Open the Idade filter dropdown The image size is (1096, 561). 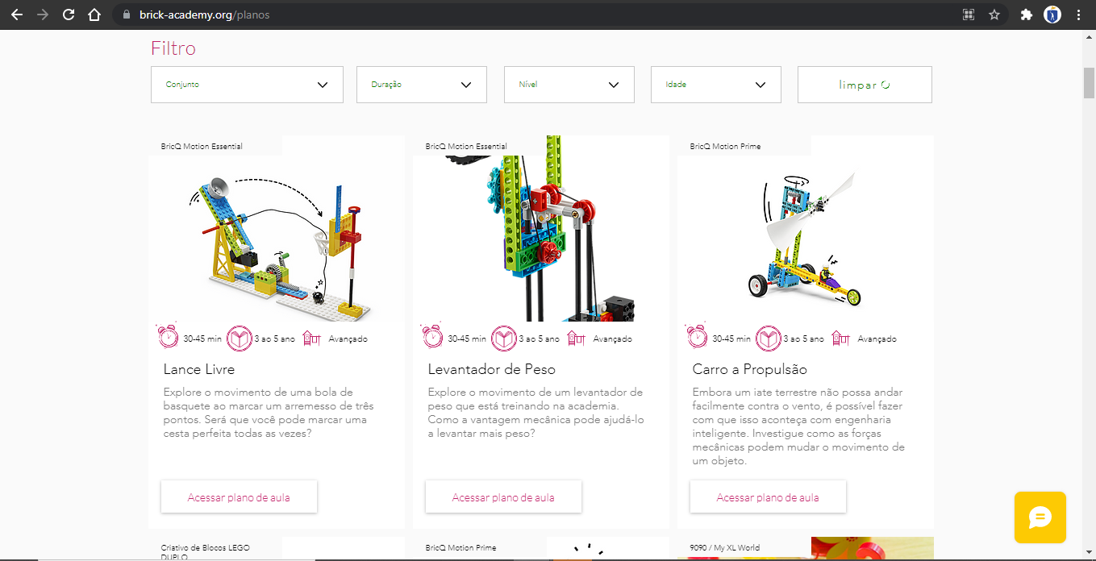coord(715,85)
